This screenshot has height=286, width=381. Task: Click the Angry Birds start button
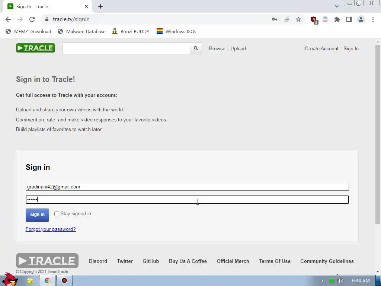10,280
